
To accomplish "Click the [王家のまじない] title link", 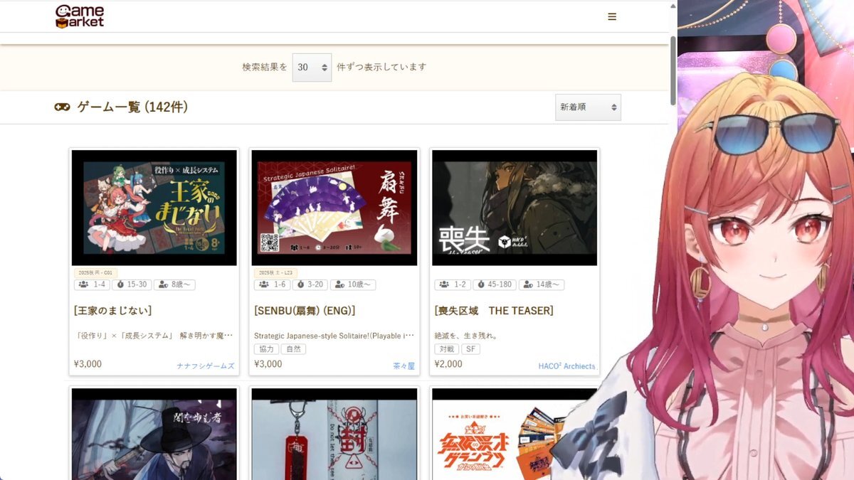I will pyautogui.click(x=112, y=311).
